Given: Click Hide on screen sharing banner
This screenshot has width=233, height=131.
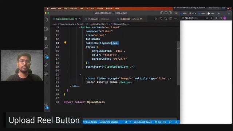Looking at the screenshot, I should [x=224, y=8].
